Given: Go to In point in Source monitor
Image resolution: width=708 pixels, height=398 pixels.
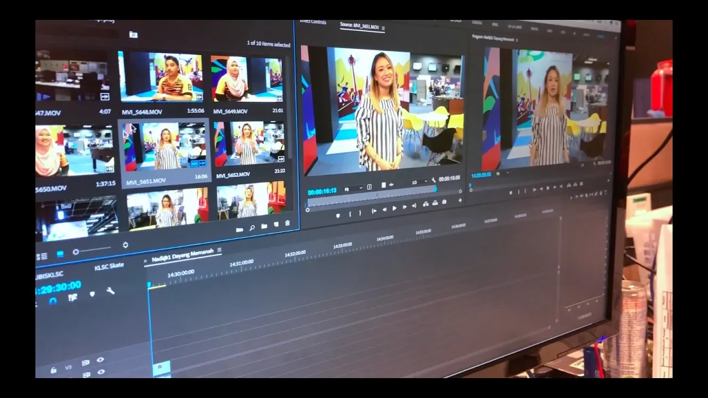Looking at the screenshot, I should [x=374, y=211].
